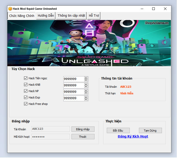Click the Bắt Đầu button
This screenshot has height=158, width=177.
click(118, 131)
